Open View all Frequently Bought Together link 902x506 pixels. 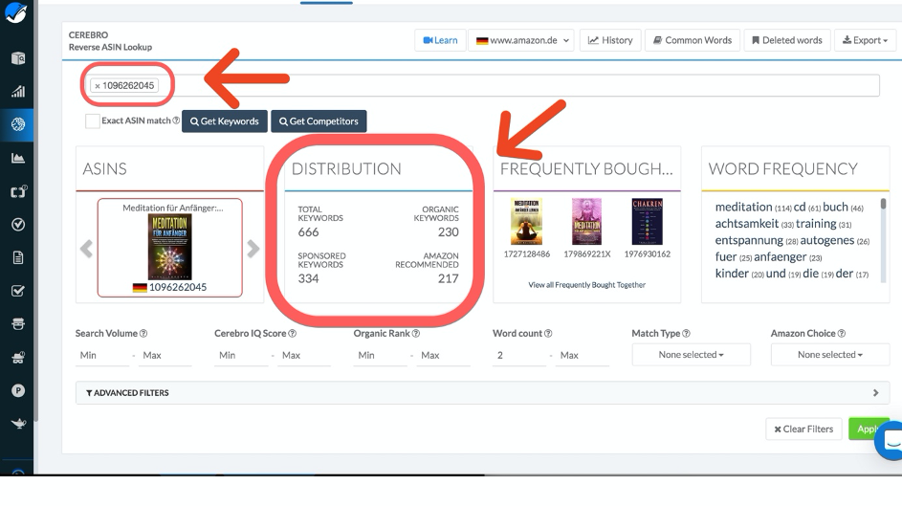pos(586,285)
